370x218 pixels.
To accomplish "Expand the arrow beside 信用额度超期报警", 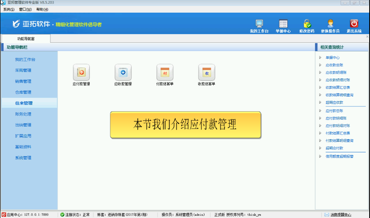I will pos(320,156).
